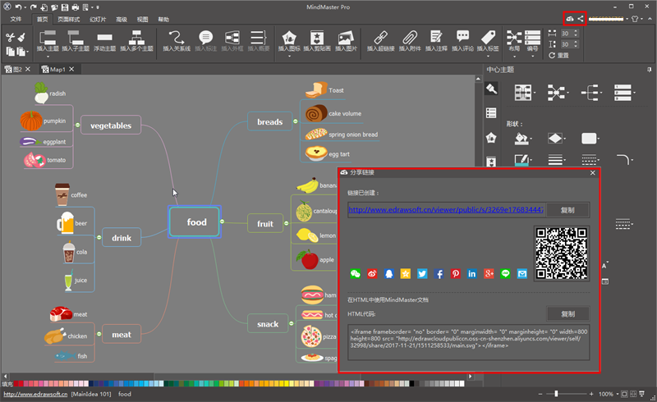Click the cut scissors icon
The width and height of the screenshot is (657, 402).
tap(10, 38)
